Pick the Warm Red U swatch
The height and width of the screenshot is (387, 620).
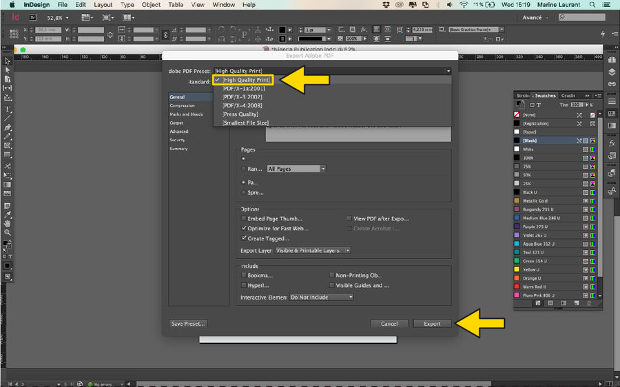pyautogui.click(x=555, y=286)
